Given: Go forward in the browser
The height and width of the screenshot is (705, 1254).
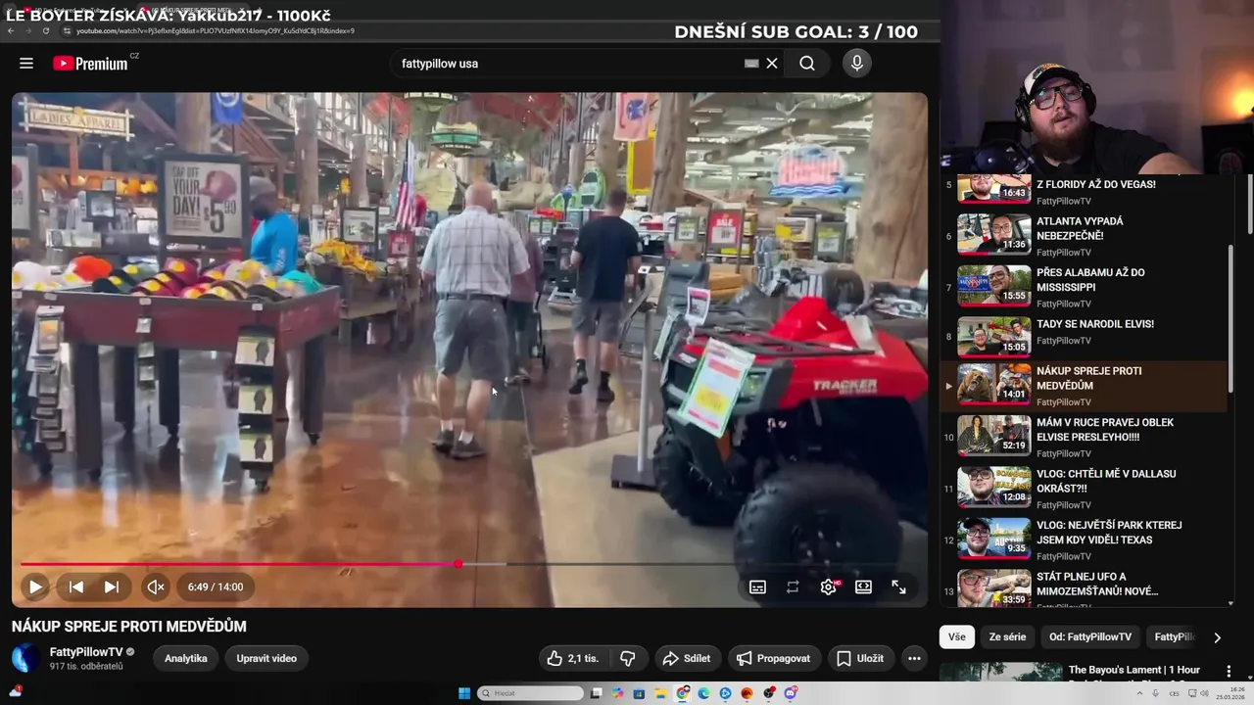Looking at the screenshot, I should coord(28,30).
